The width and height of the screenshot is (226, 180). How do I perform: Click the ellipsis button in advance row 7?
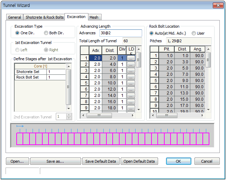coord(131,96)
